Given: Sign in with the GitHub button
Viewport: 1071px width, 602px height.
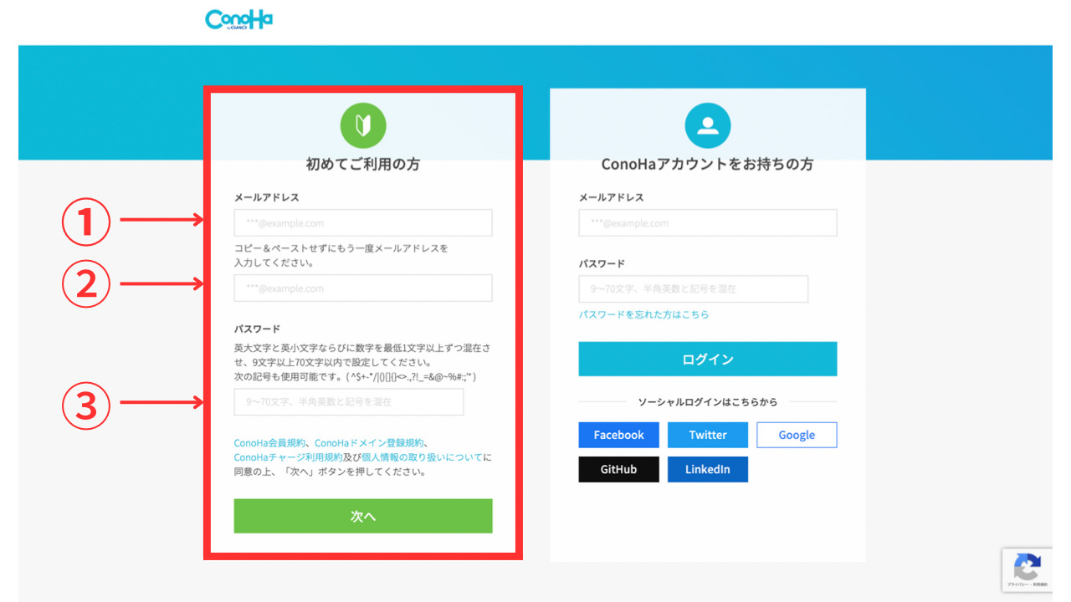Looking at the screenshot, I should click(619, 469).
